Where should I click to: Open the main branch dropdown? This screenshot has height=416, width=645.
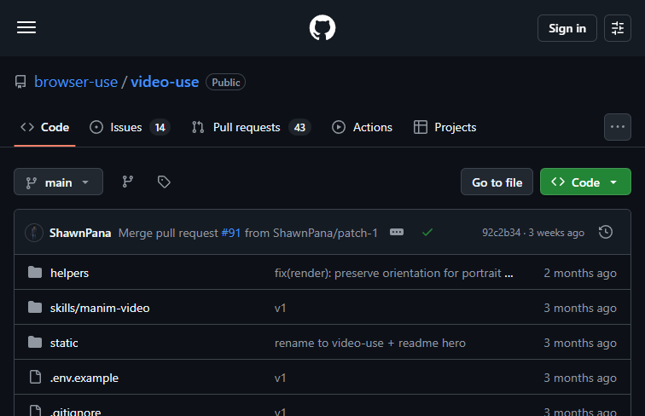click(x=58, y=182)
